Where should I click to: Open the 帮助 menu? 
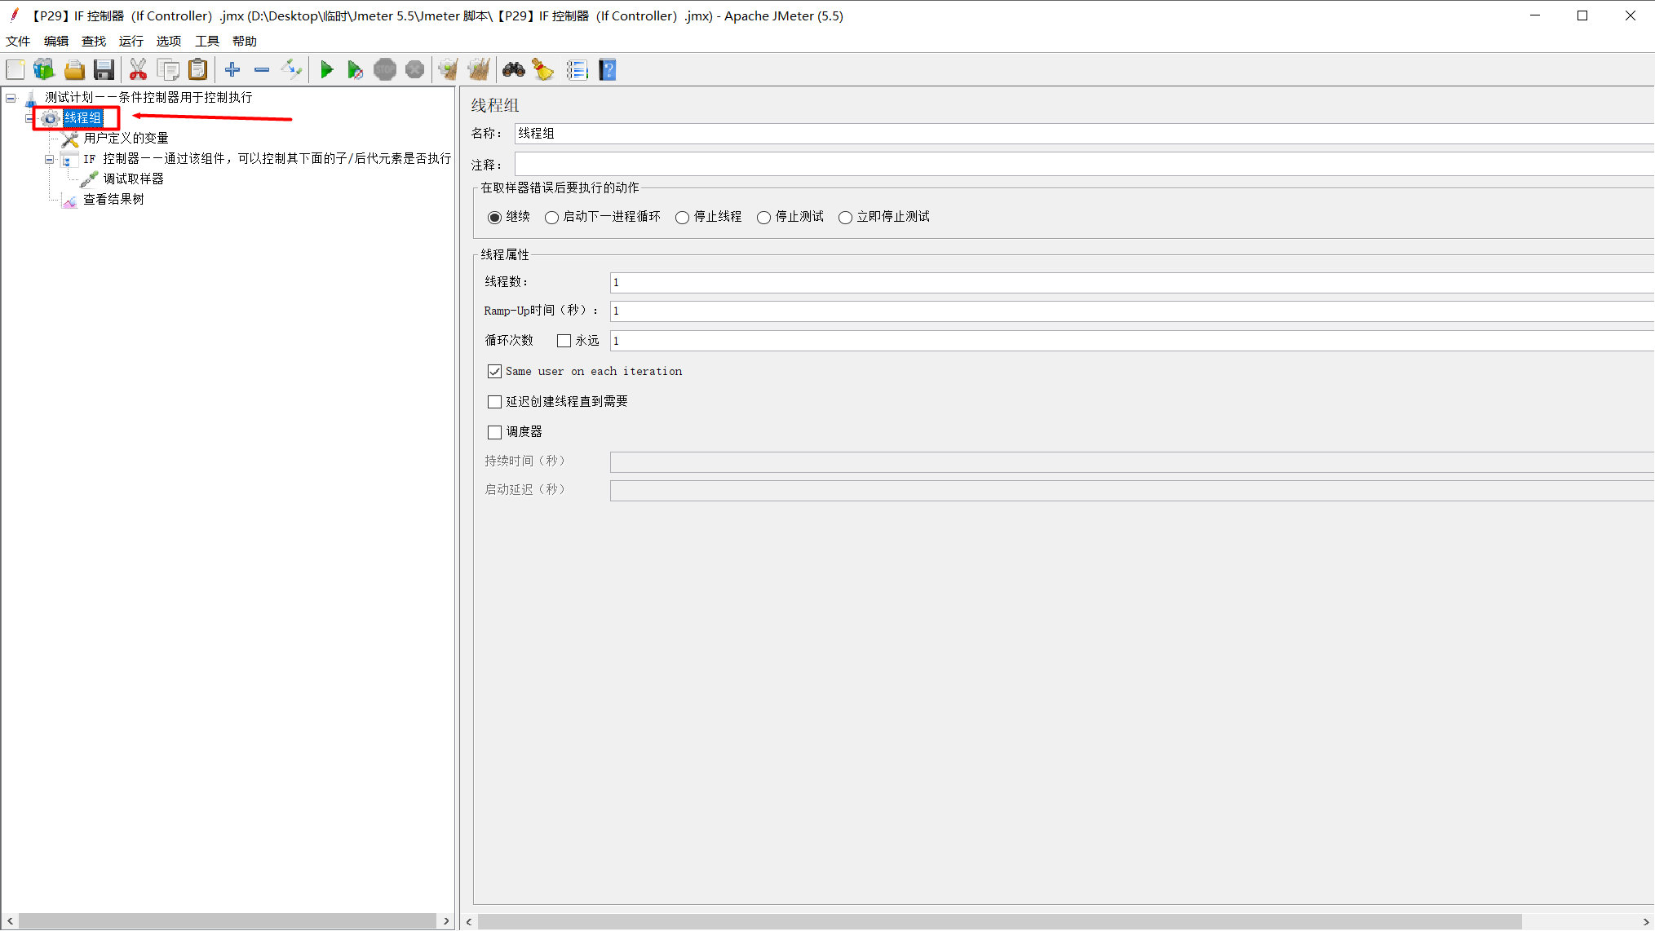(245, 41)
